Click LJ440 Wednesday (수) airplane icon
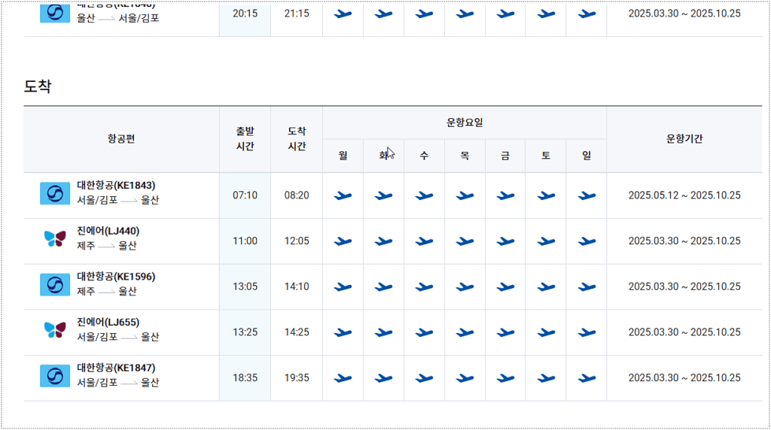This screenshot has width=771, height=430. click(424, 241)
